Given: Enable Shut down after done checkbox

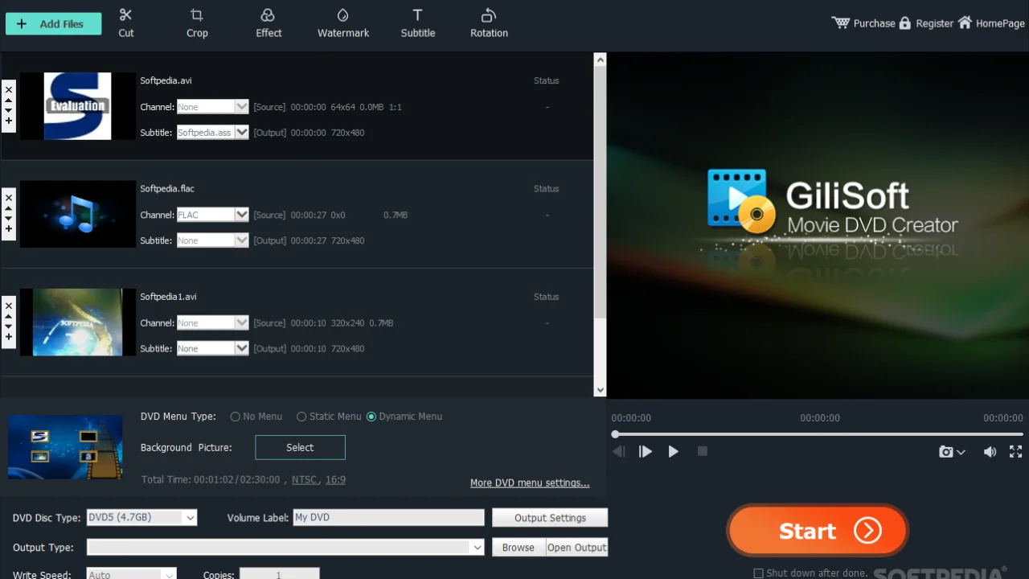Looking at the screenshot, I should (758, 573).
